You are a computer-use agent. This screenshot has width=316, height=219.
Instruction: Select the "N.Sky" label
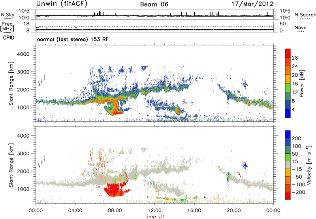tap(8, 15)
